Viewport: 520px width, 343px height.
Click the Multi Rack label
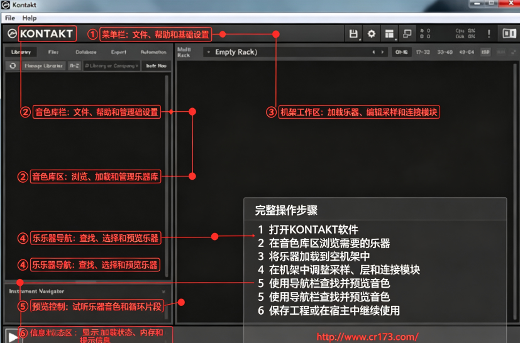click(x=184, y=52)
